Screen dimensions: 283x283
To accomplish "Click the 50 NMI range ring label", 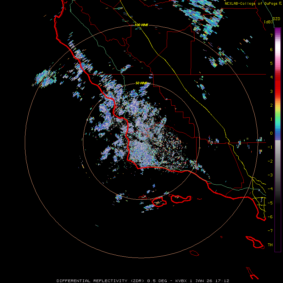I will 141,83.
